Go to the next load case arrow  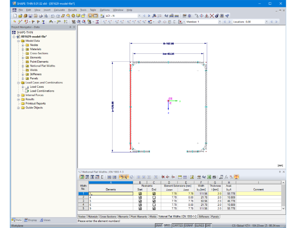click(149, 16)
